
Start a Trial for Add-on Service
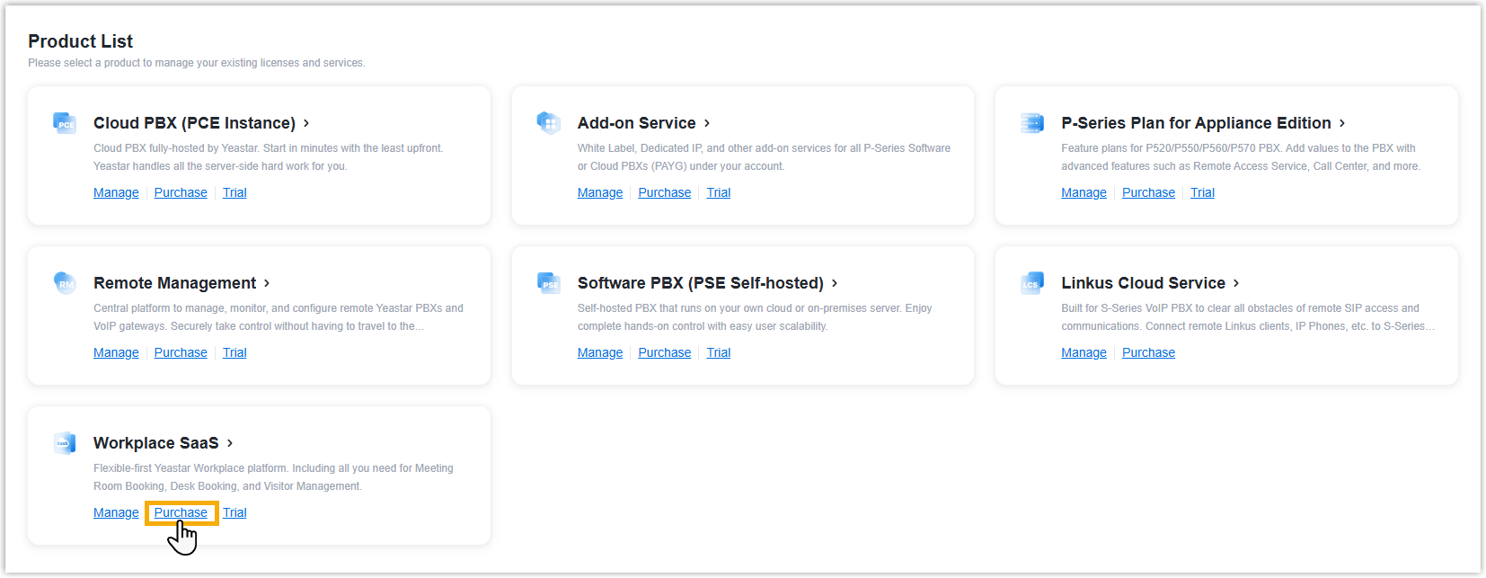(x=718, y=192)
